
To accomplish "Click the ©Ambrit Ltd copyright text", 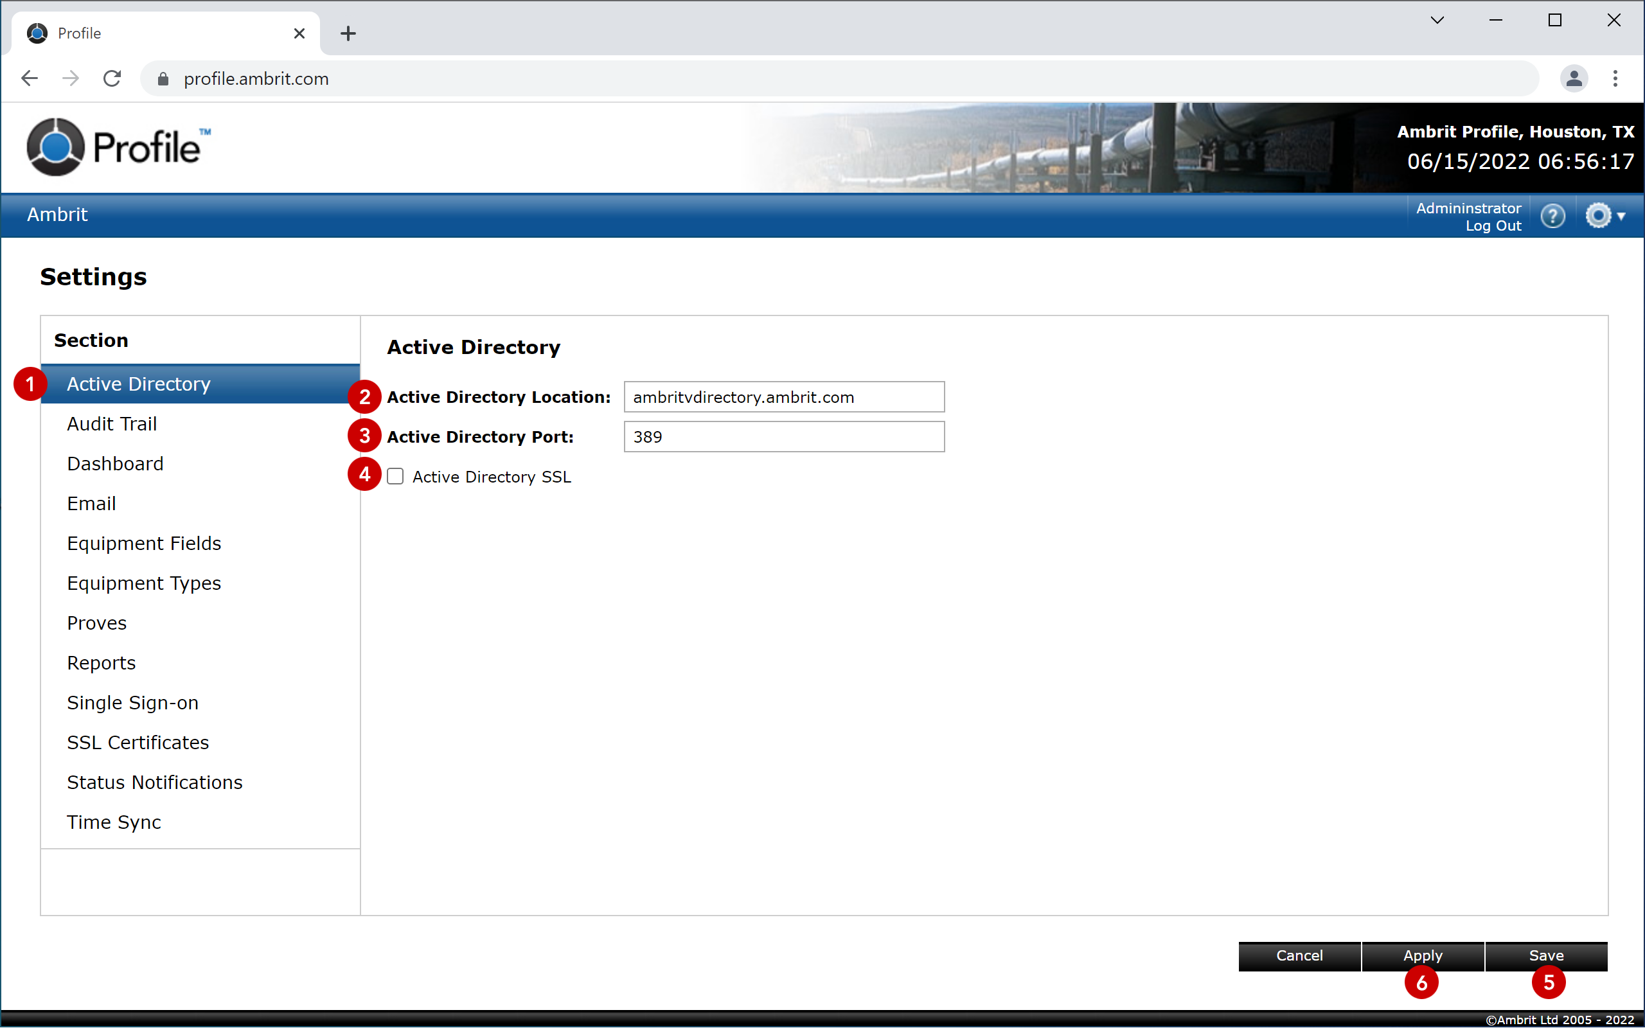I will [1560, 1020].
